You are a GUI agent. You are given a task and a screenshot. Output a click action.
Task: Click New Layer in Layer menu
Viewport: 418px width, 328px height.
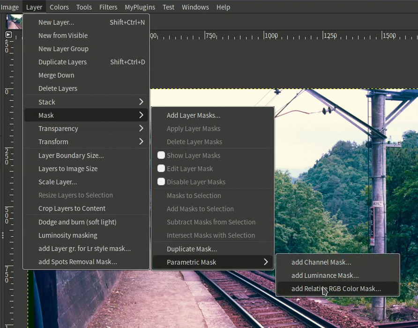click(x=56, y=22)
